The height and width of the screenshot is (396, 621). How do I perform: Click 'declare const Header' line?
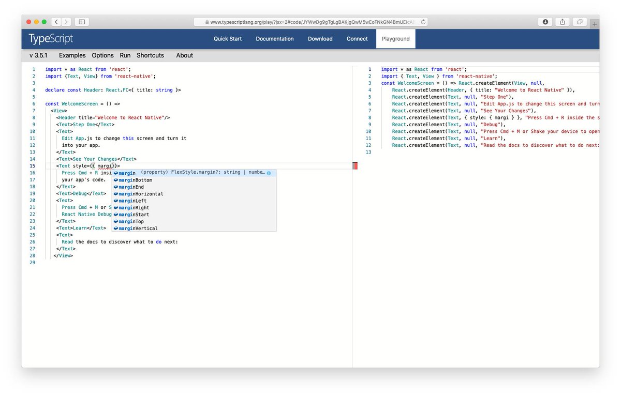click(x=113, y=90)
